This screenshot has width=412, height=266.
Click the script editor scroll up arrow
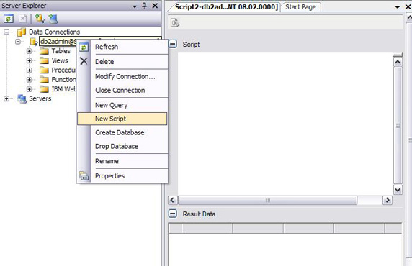click(x=398, y=62)
